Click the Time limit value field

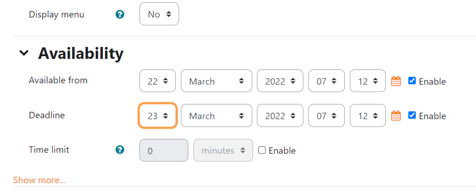pos(164,150)
